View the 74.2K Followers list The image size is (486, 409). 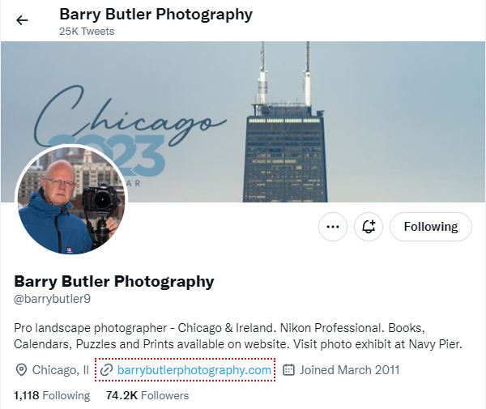(x=147, y=396)
